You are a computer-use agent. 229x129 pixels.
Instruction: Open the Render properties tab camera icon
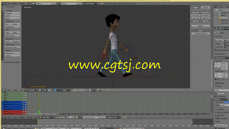click(x=220, y=29)
